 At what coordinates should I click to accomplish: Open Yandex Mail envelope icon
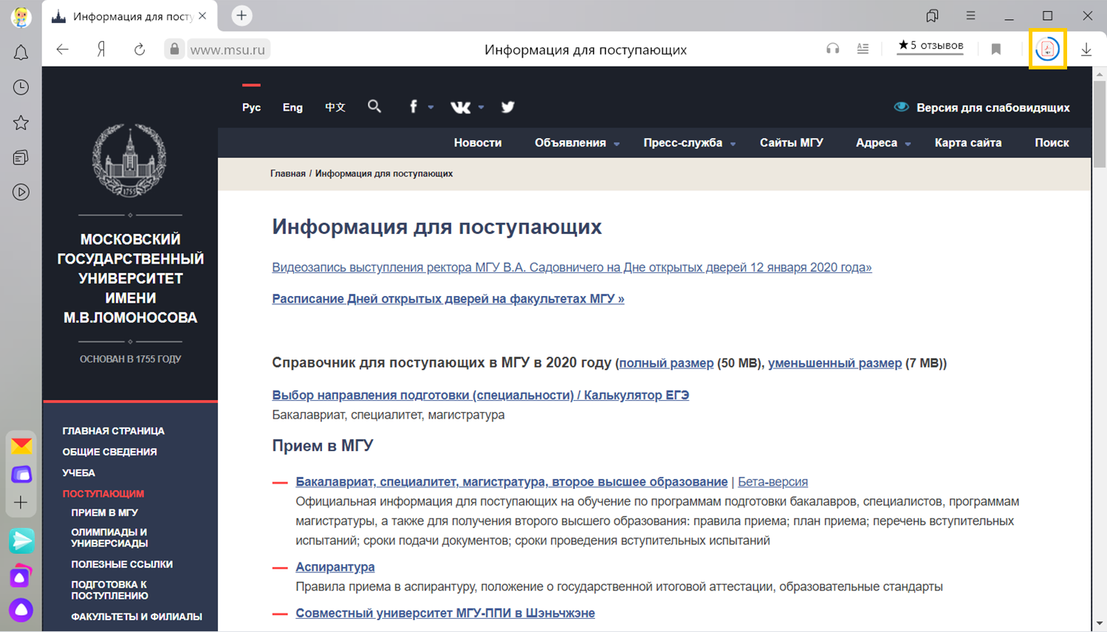(21, 446)
